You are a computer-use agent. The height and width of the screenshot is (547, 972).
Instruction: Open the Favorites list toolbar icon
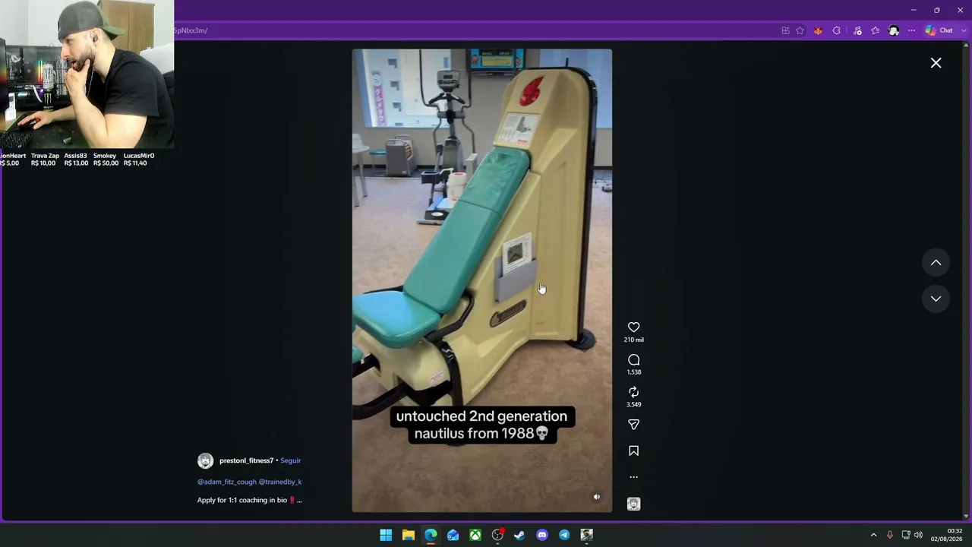click(x=876, y=30)
